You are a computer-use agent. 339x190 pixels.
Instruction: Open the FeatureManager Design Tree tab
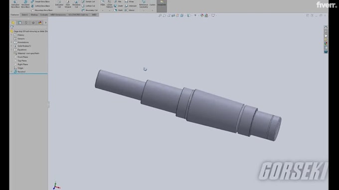(x=13, y=23)
